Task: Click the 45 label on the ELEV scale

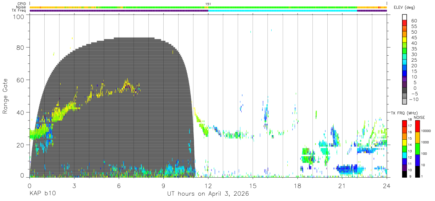Action: 414,38
